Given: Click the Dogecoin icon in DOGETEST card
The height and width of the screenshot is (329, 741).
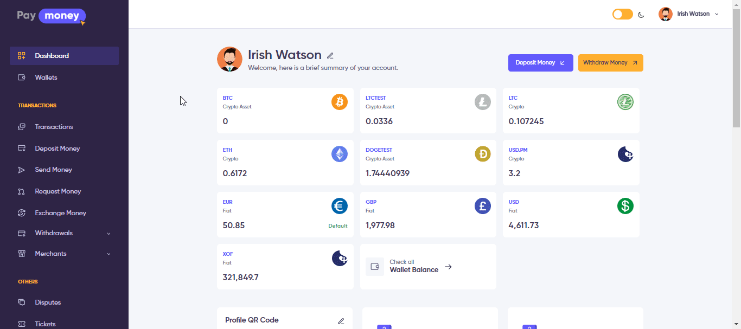Looking at the screenshot, I should 482,154.
